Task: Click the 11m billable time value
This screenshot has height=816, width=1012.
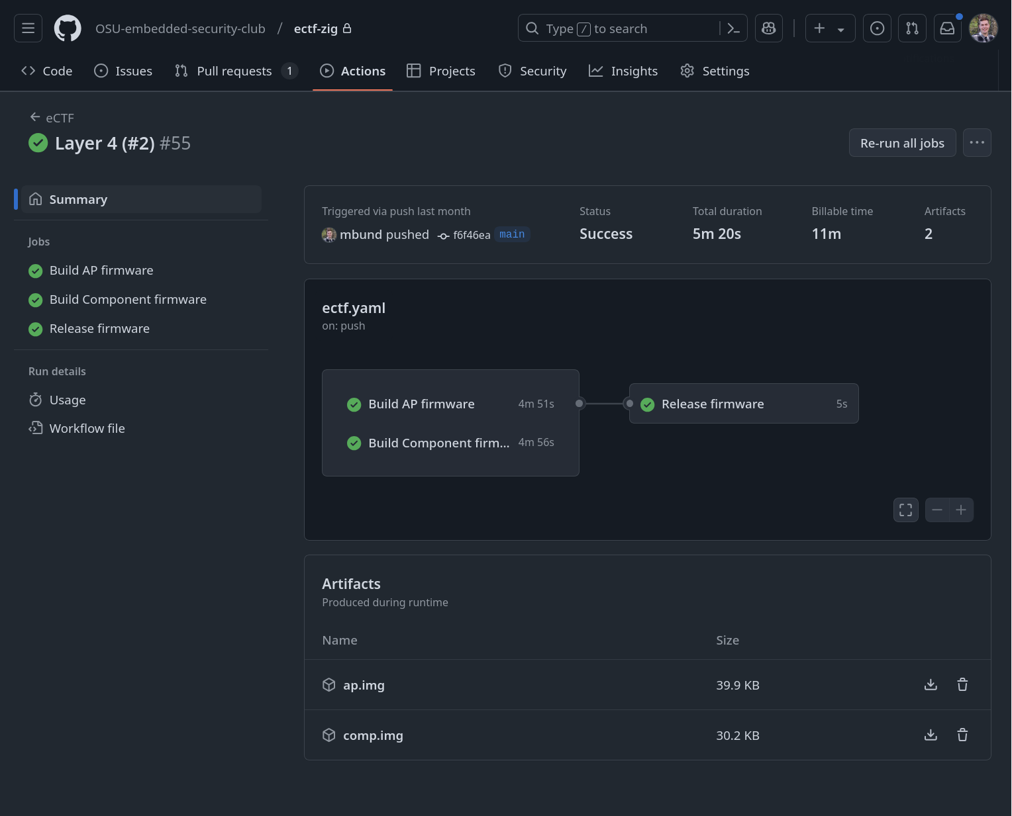Action: click(x=827, y=234)
